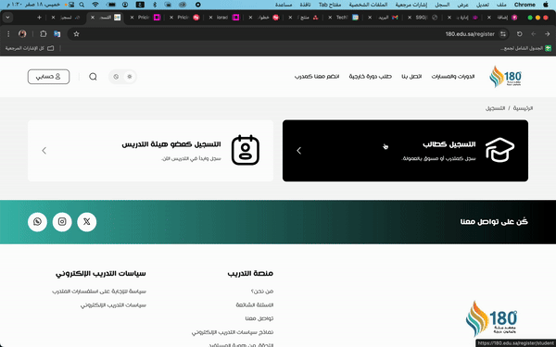Viewport: 556px width, 347px height.
Task: Open Chrome's three-dot menu
Action: pos(8,34)
